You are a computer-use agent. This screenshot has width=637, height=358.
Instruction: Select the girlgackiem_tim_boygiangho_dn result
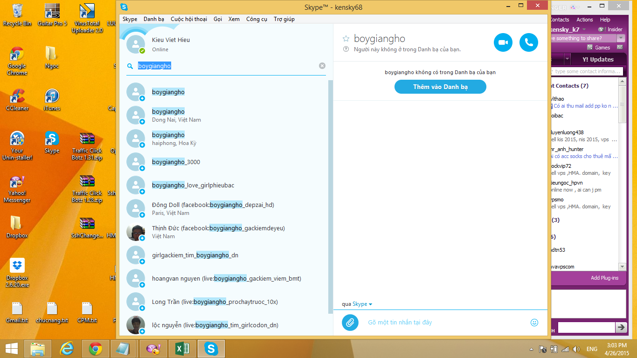pos(226,255)
